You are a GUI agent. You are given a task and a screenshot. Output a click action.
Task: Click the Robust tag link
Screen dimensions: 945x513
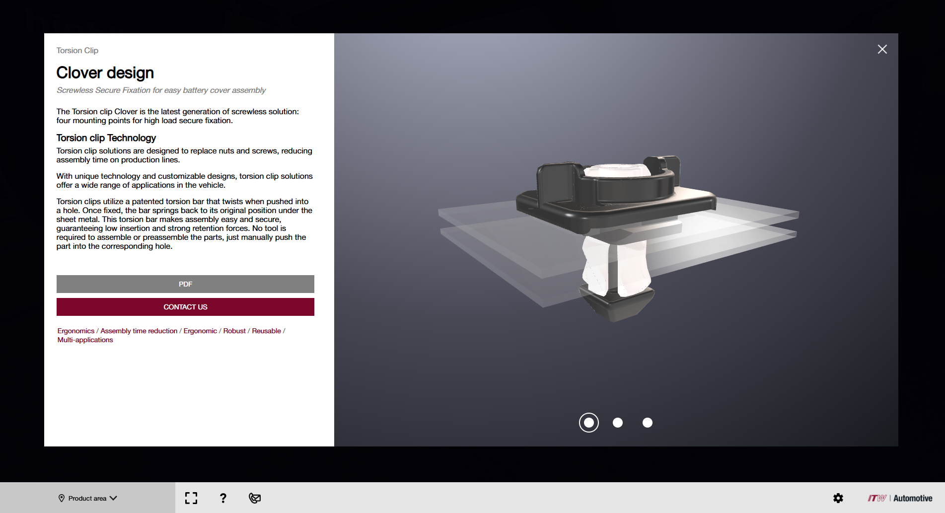click(234, 331)
